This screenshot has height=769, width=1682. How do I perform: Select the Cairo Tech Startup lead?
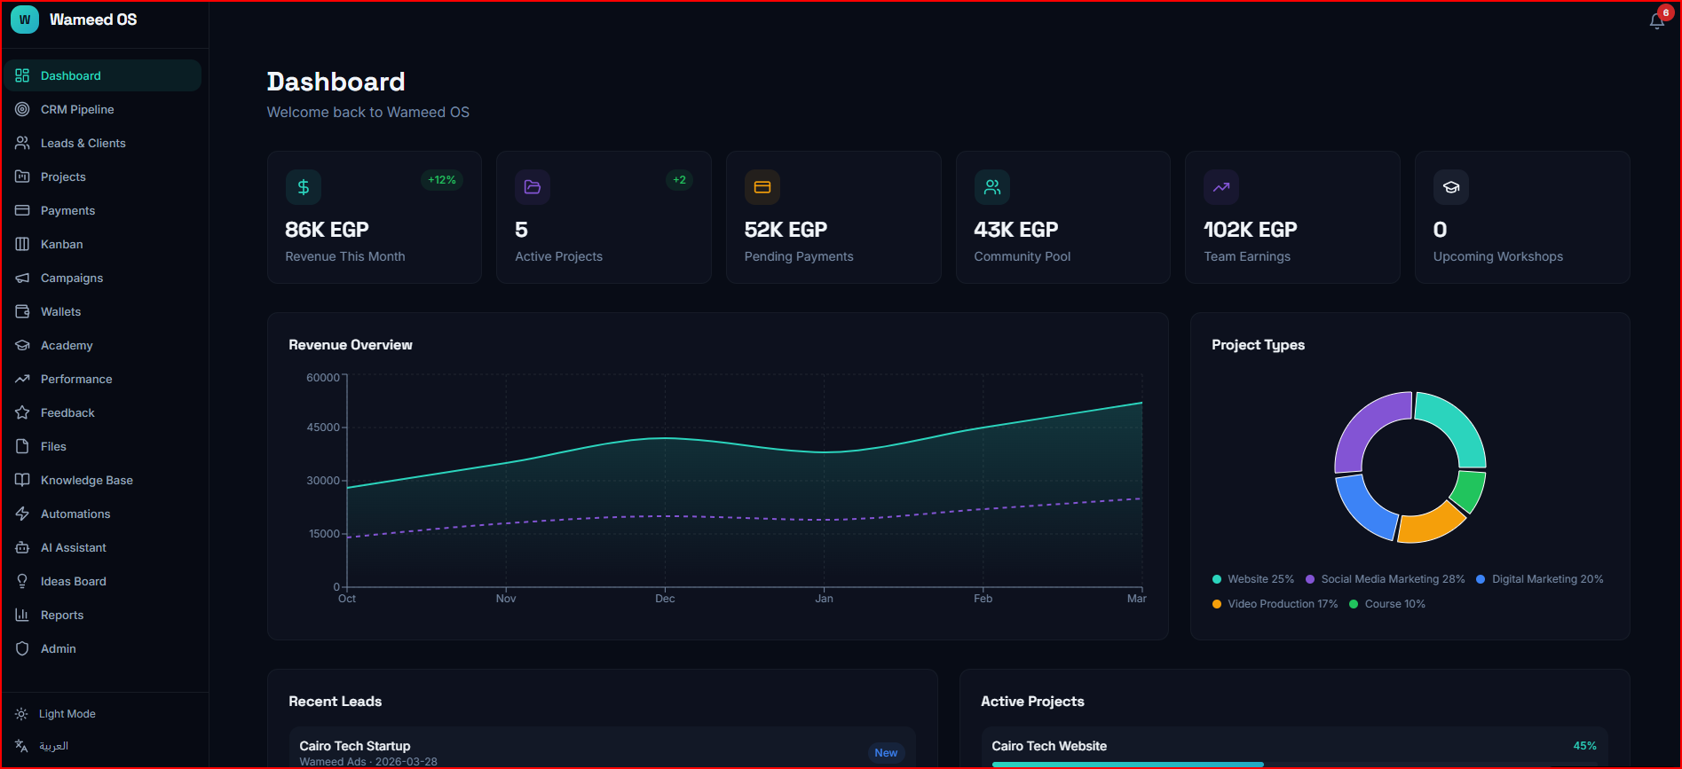pyautogui.click(x=602, y=748)
